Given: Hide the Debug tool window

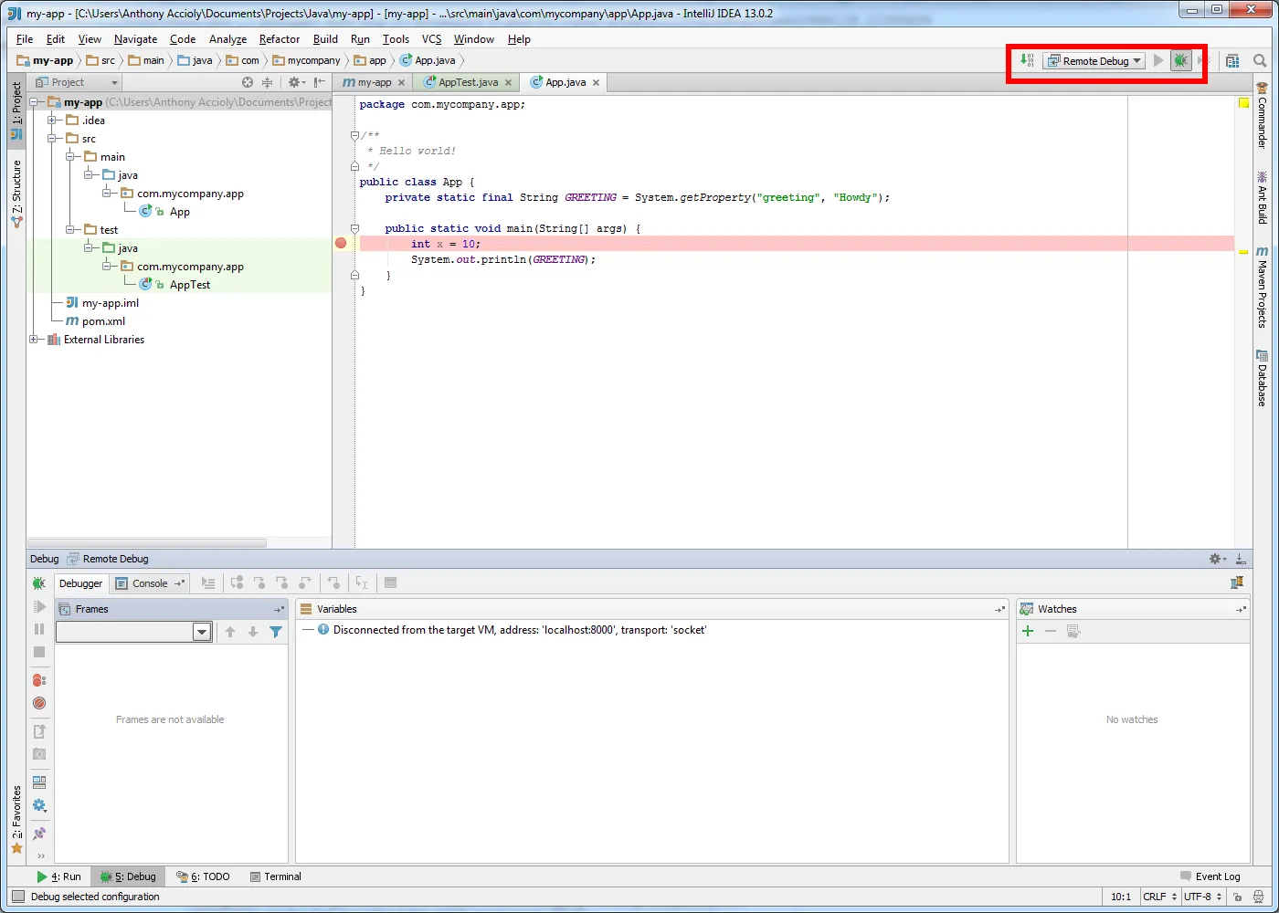Looking at the screenshot, I should tap(1241, 559).
